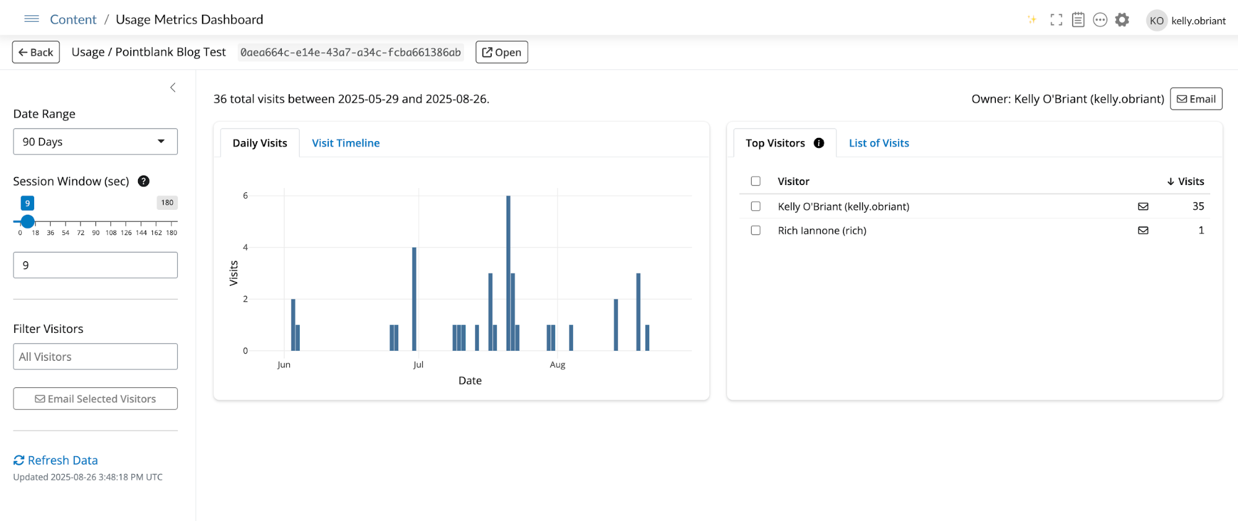This screenshot has height=521, width=1238.
Task: Click the Email Selected Visitors button
Action: 95,399
